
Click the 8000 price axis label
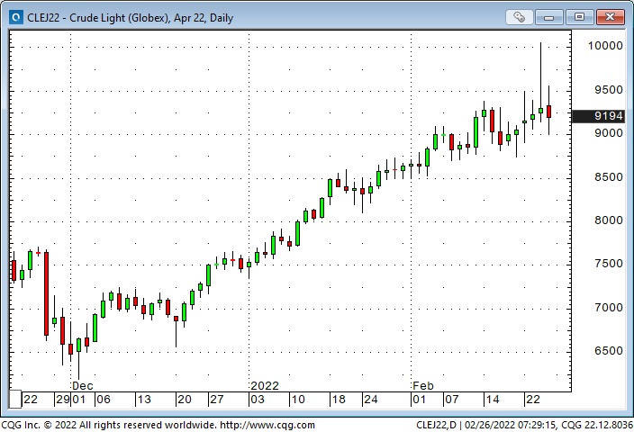coord(609,220)
